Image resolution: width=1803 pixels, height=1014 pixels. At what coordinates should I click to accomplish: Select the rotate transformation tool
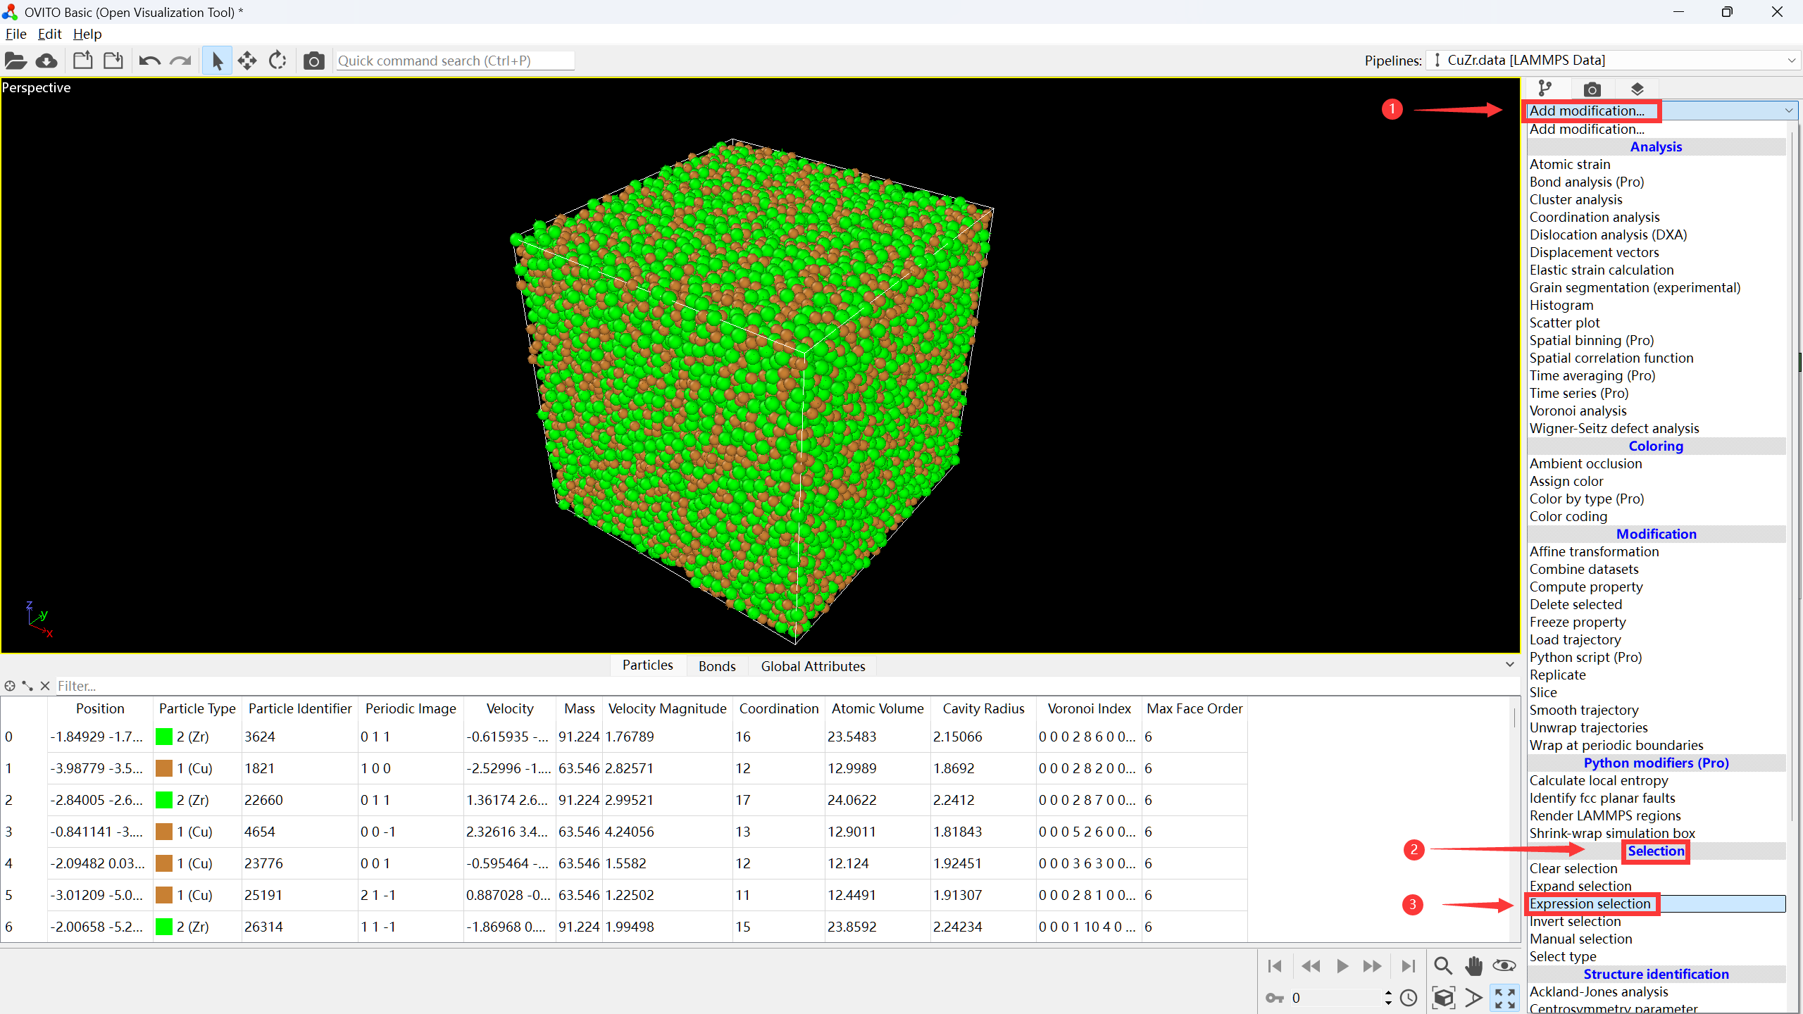click(x=277, y=61)
